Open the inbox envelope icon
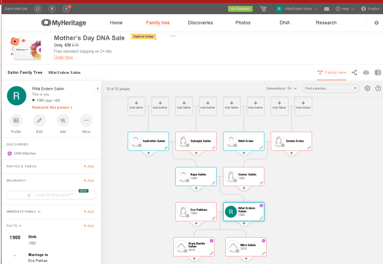383x264 pixels. pyautogui.click(x=326, y=9)
